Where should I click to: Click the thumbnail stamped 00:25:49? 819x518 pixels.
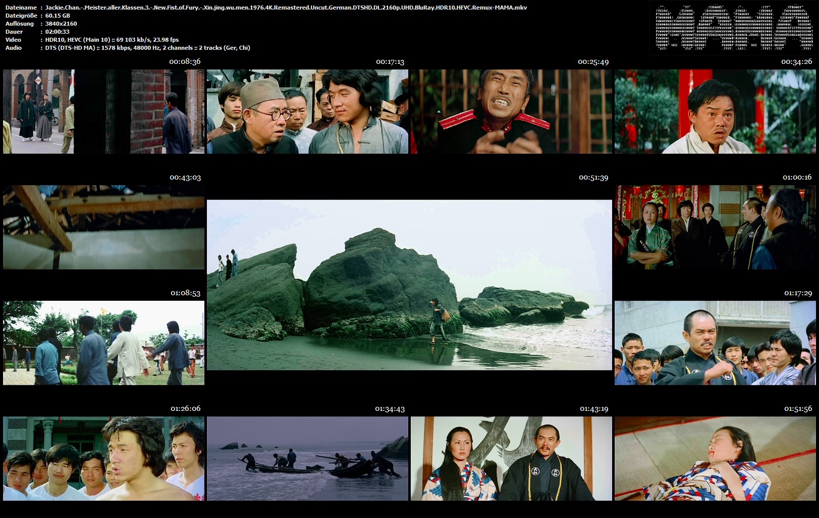click(511, 111)
